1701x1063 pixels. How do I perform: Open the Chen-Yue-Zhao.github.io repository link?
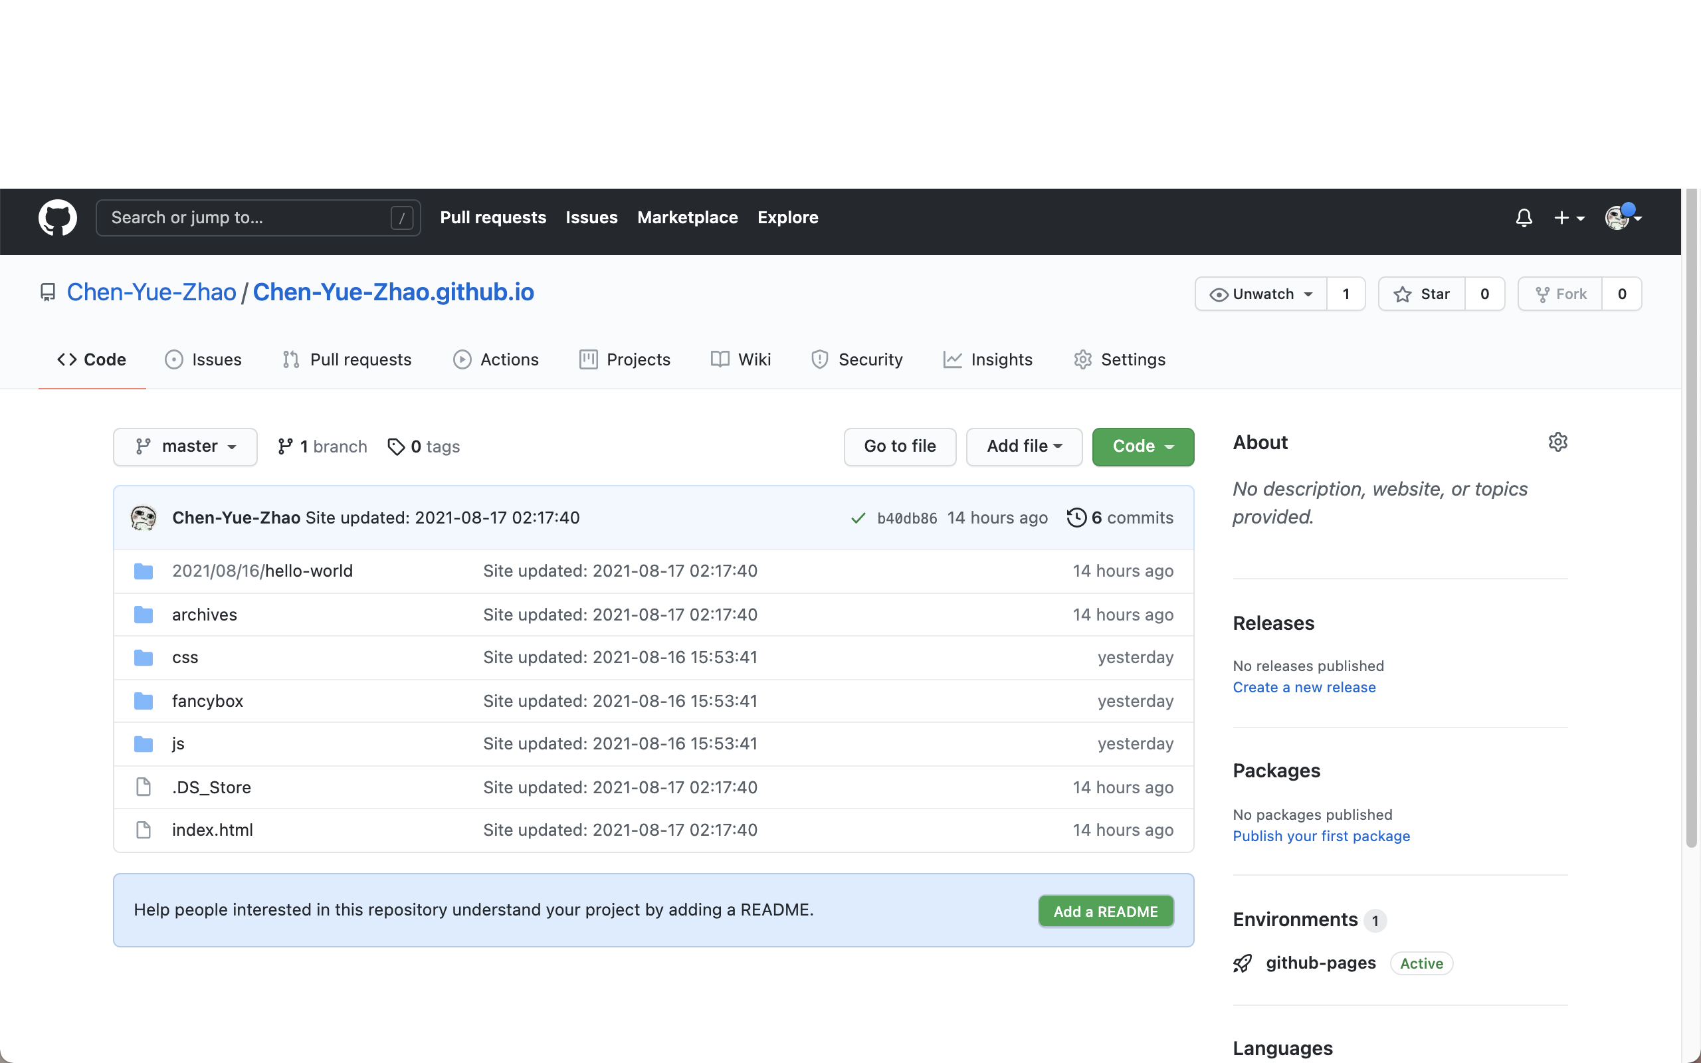(393, 292)
